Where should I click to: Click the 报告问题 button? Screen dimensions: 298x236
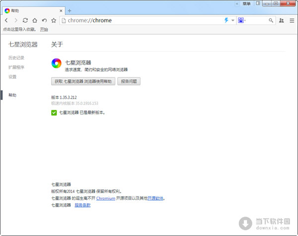pyautogui.click(x=129, y=81)
